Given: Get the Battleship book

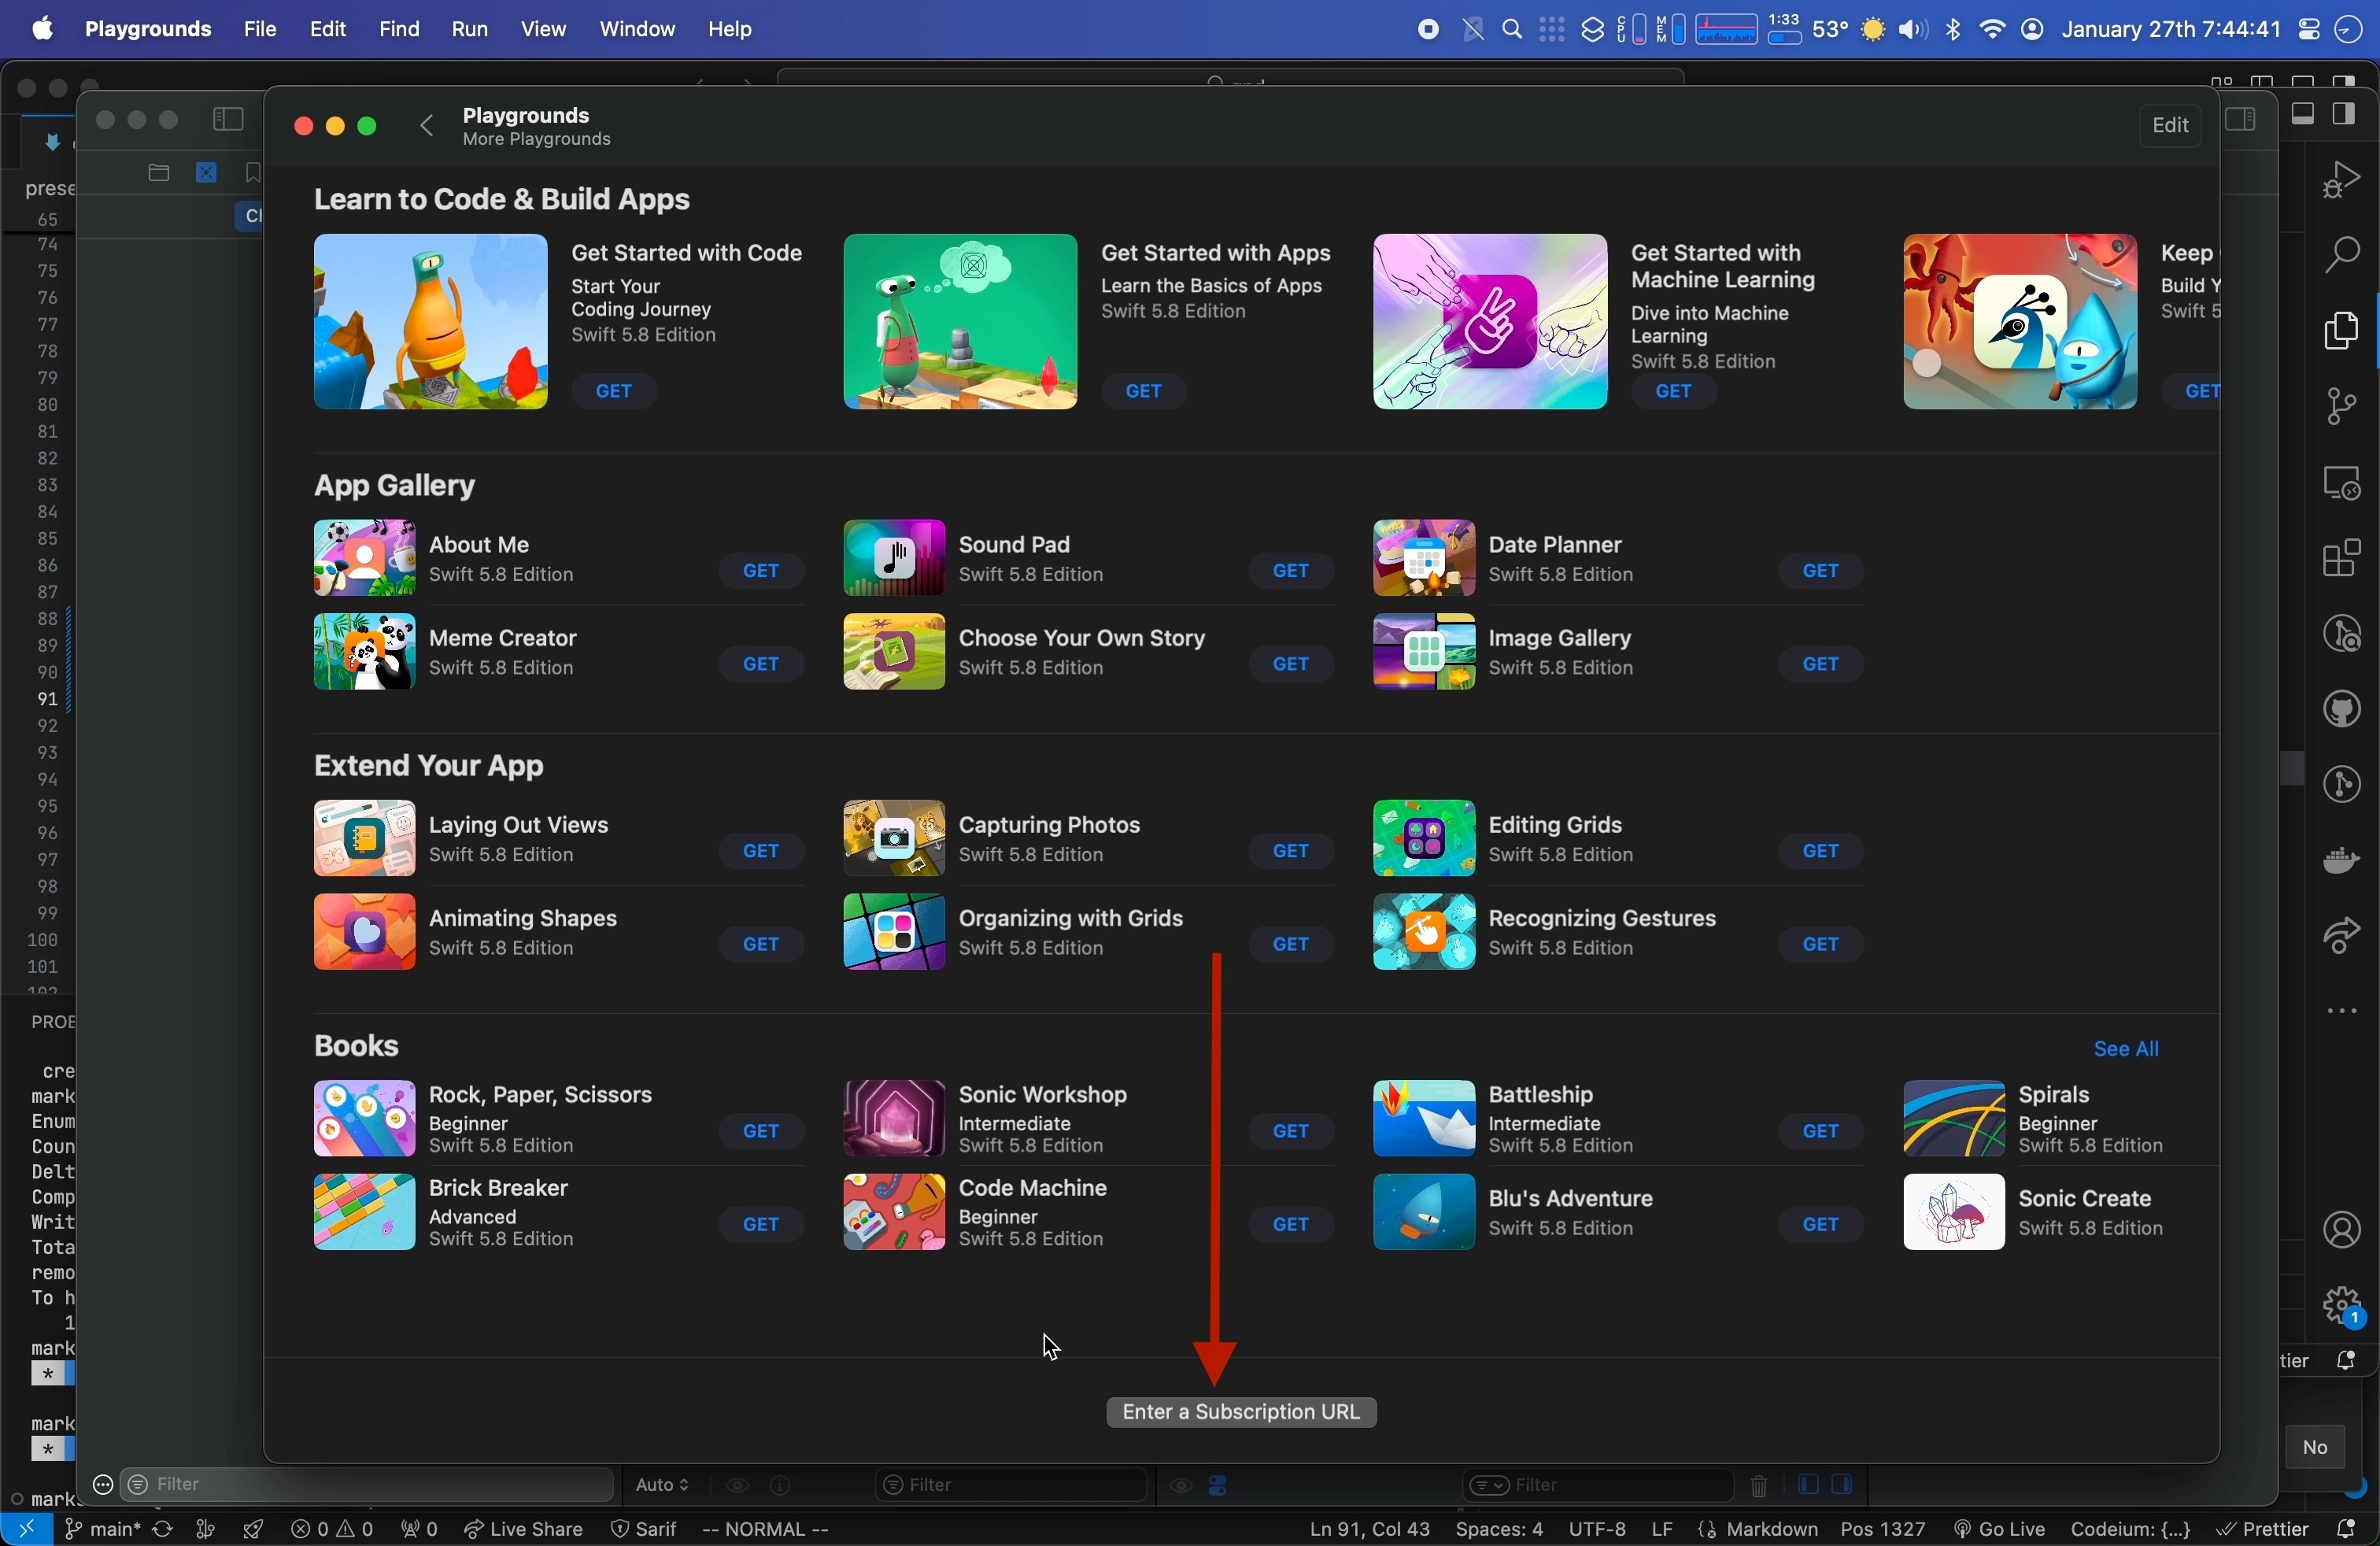Looking at the screenshot, I should click(1822, 1131).
